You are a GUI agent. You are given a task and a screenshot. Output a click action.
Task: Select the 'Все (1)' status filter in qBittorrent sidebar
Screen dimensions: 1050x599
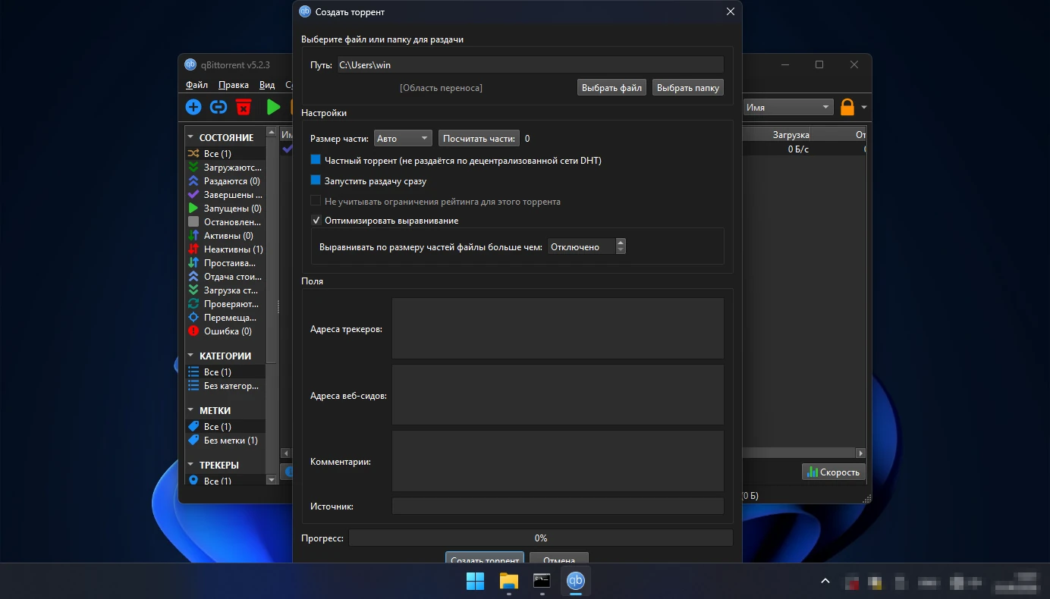pyautogui.click(x=225, y=154)
